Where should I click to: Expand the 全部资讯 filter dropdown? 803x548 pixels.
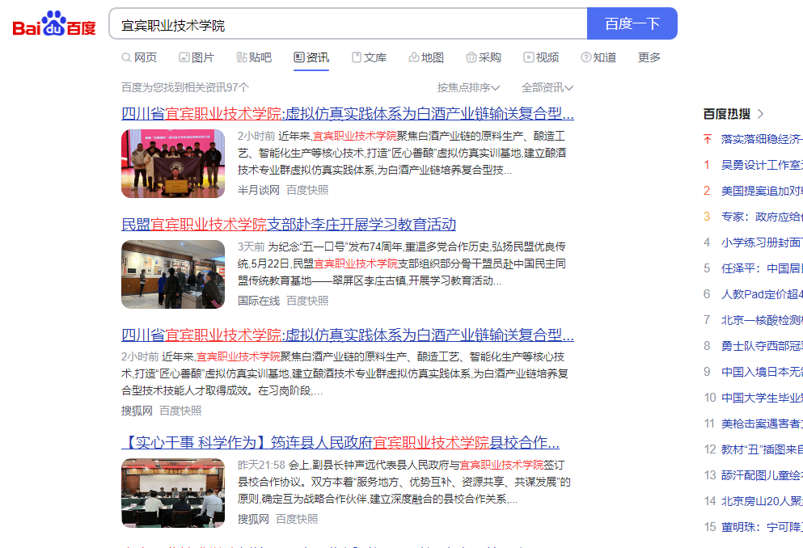click(x=547, y=87)
